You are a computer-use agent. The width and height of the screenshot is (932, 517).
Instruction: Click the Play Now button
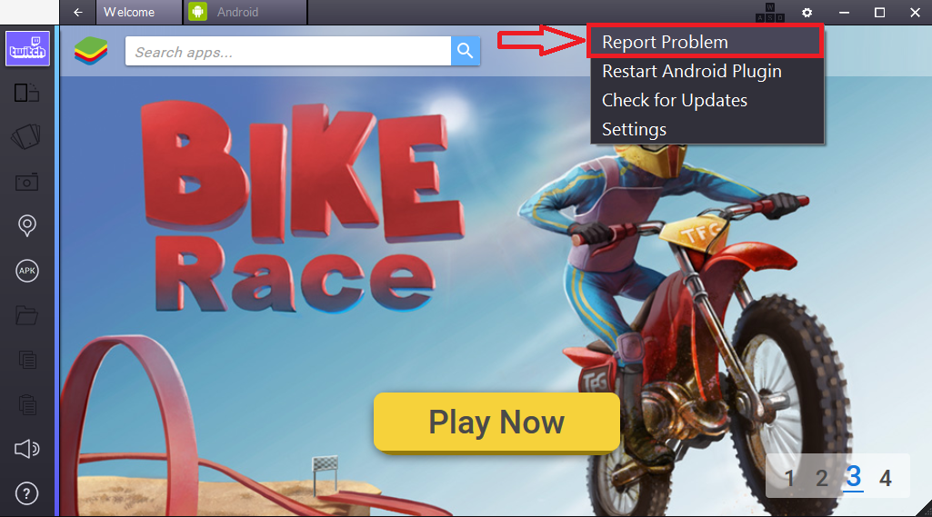tap(496, 423)
